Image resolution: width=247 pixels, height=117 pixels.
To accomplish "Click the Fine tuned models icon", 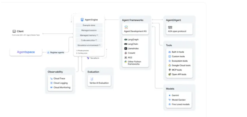I will point(170,104).
